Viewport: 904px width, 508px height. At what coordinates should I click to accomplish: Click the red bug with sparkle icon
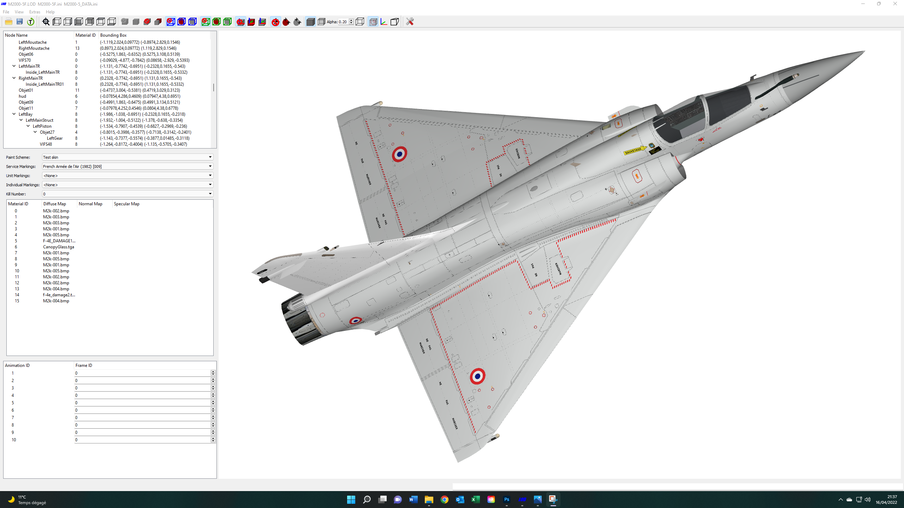coord(286,22)
